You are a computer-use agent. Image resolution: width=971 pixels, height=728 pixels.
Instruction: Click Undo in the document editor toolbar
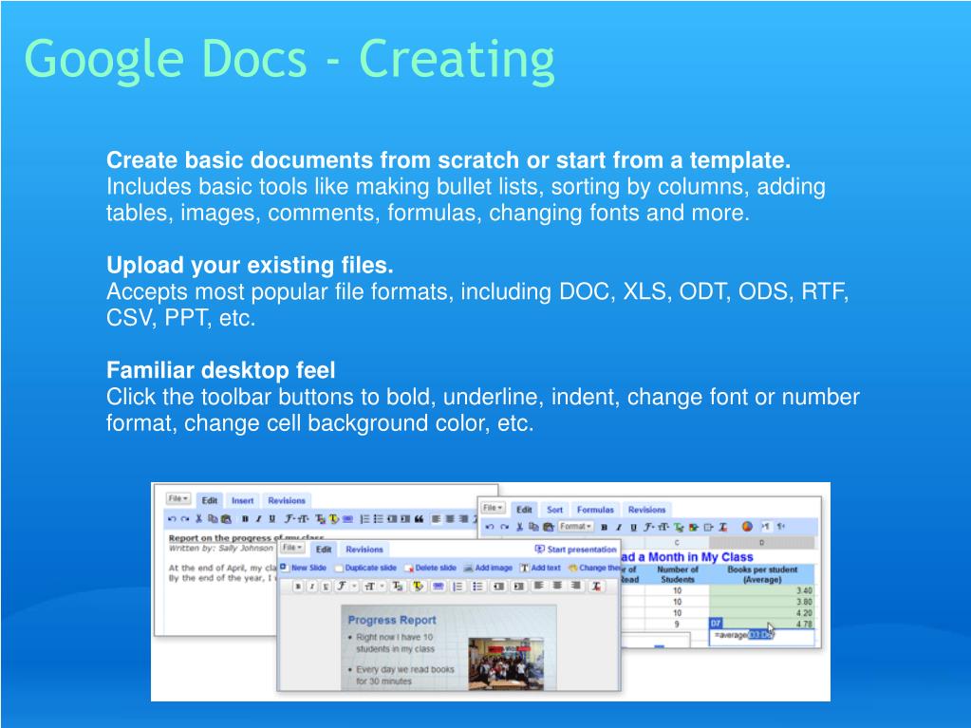coord(172,519)
